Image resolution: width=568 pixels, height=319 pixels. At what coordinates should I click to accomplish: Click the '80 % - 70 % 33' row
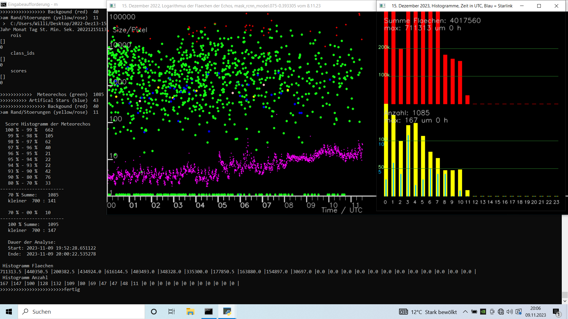29,183
